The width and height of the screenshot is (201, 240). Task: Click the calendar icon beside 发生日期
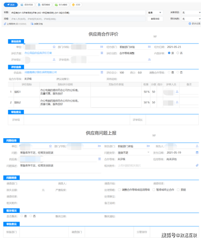[197, 153]
